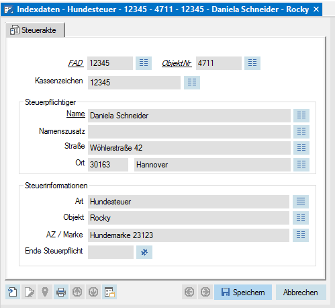Click the upload arrow circle icon
The height and width of the screenshot is (308, 335).
[77, 292]
